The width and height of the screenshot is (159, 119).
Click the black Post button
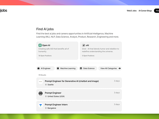pos(157,11)
